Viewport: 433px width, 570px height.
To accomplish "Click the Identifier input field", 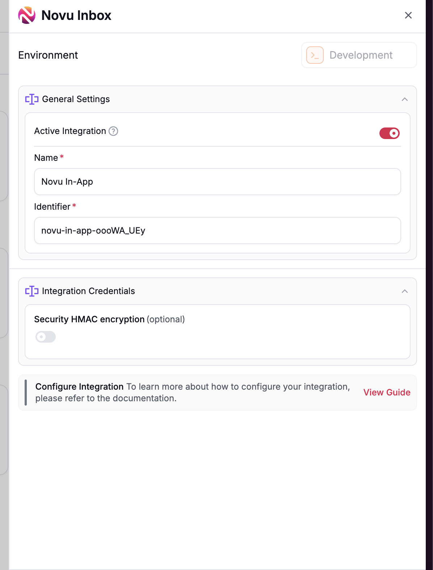I will (x=217, y=231).
